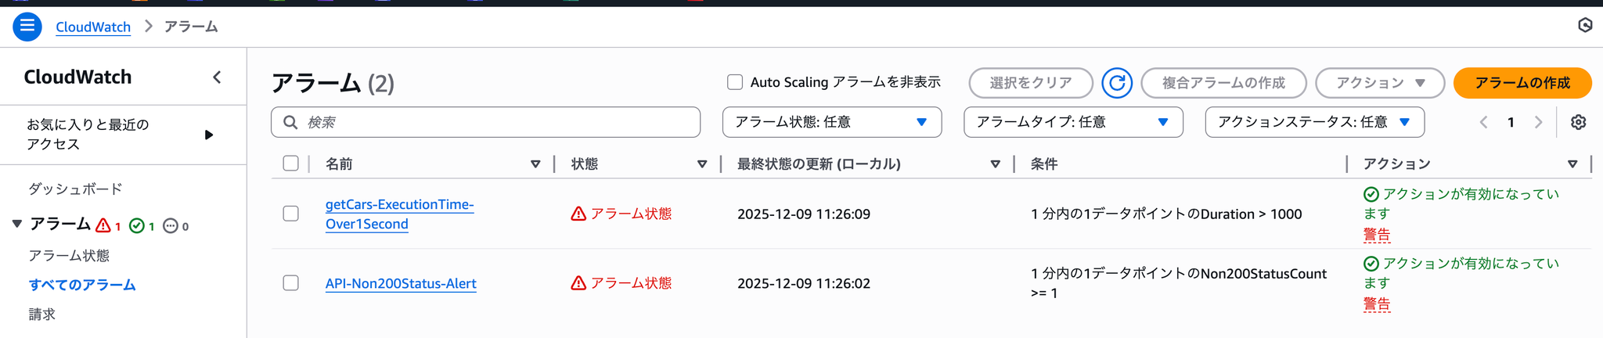Click the next page arrow
The width and height of the screenshot is (1603, 338).
click(1538, 122)
